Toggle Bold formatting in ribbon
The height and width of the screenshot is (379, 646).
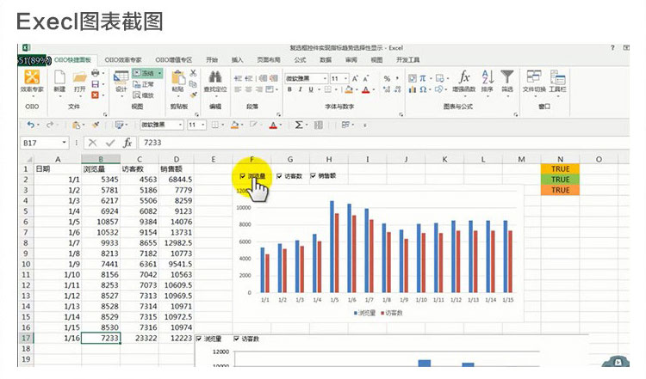[289, 89]
